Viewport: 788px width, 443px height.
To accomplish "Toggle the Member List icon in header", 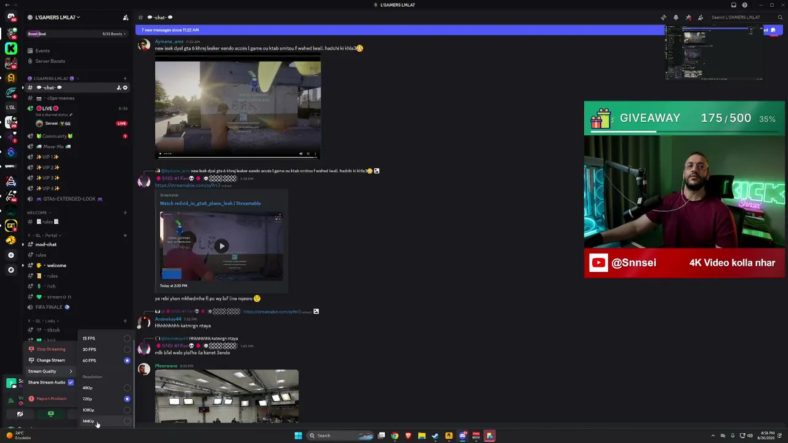I will coord(700,17).
